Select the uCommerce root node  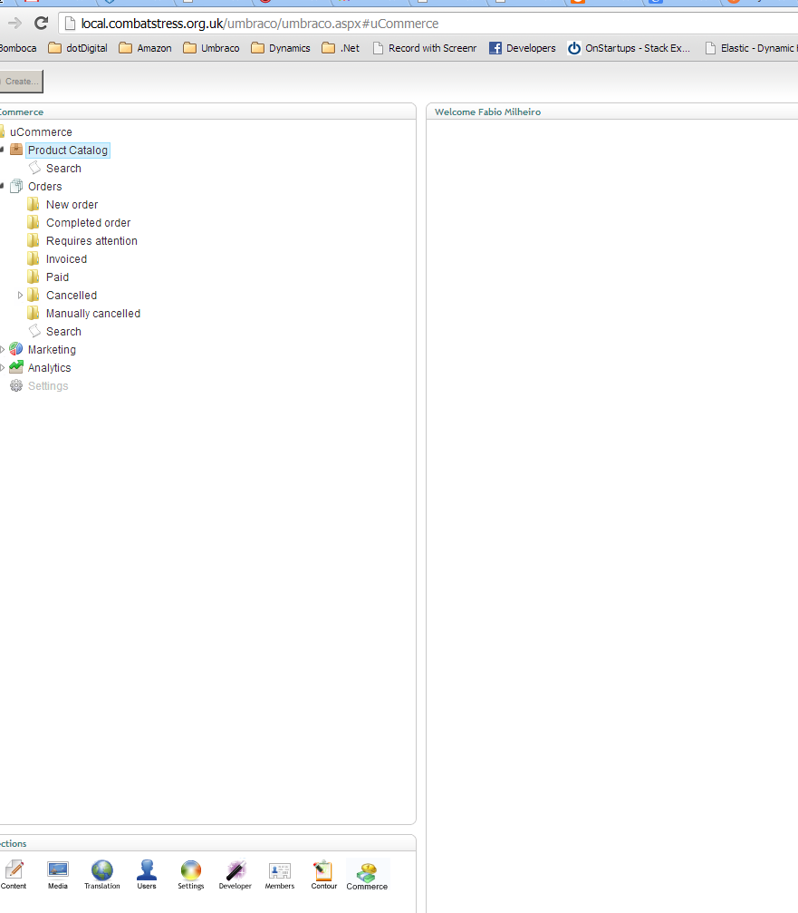tap(41, 132)
